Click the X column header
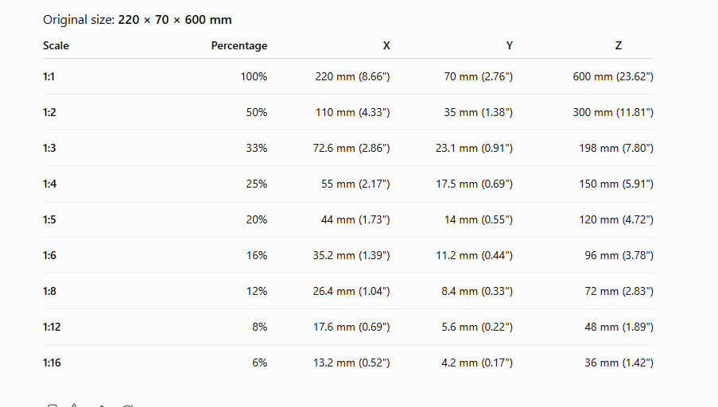This screenshot has width=718, height=407. point(386,46)
